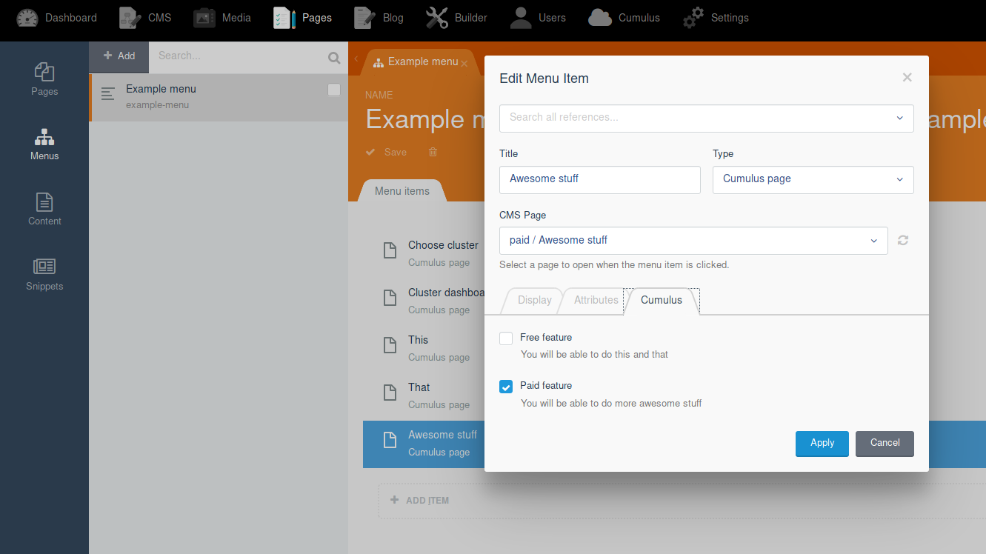Image resolution: width=986 pixels, height=554 pixels.
Task: Click the page icon for That item
Action: pyautogui.click(x=390, y=393)
